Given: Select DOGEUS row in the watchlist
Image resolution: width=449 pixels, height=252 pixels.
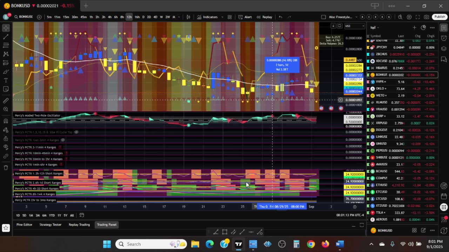Looking at the screenshot, I should tap(402, 130).
